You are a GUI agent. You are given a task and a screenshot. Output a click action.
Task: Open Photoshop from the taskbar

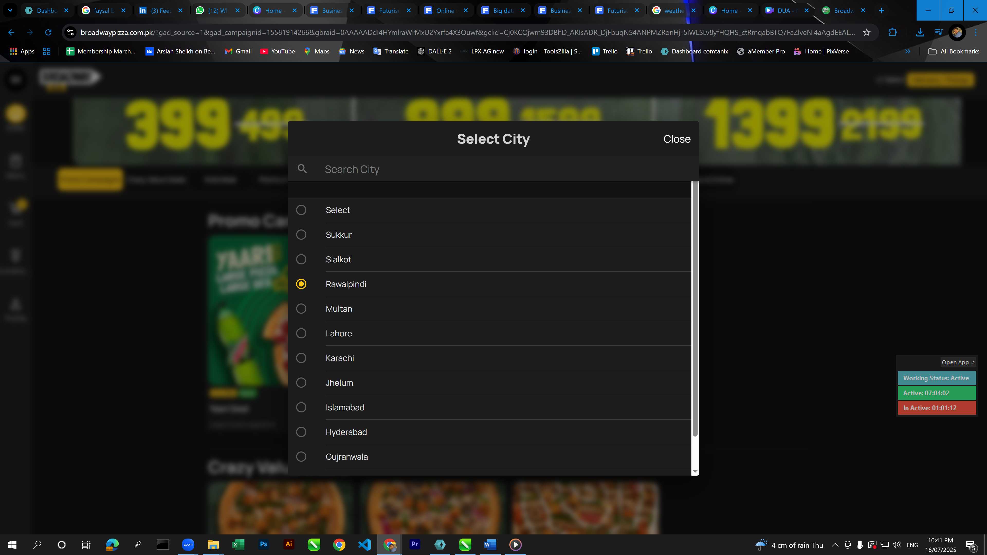[264, 544]
